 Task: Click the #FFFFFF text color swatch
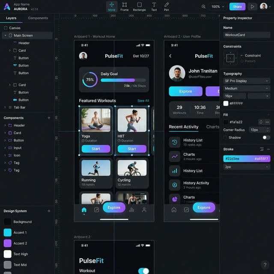(x=226, y=104)
